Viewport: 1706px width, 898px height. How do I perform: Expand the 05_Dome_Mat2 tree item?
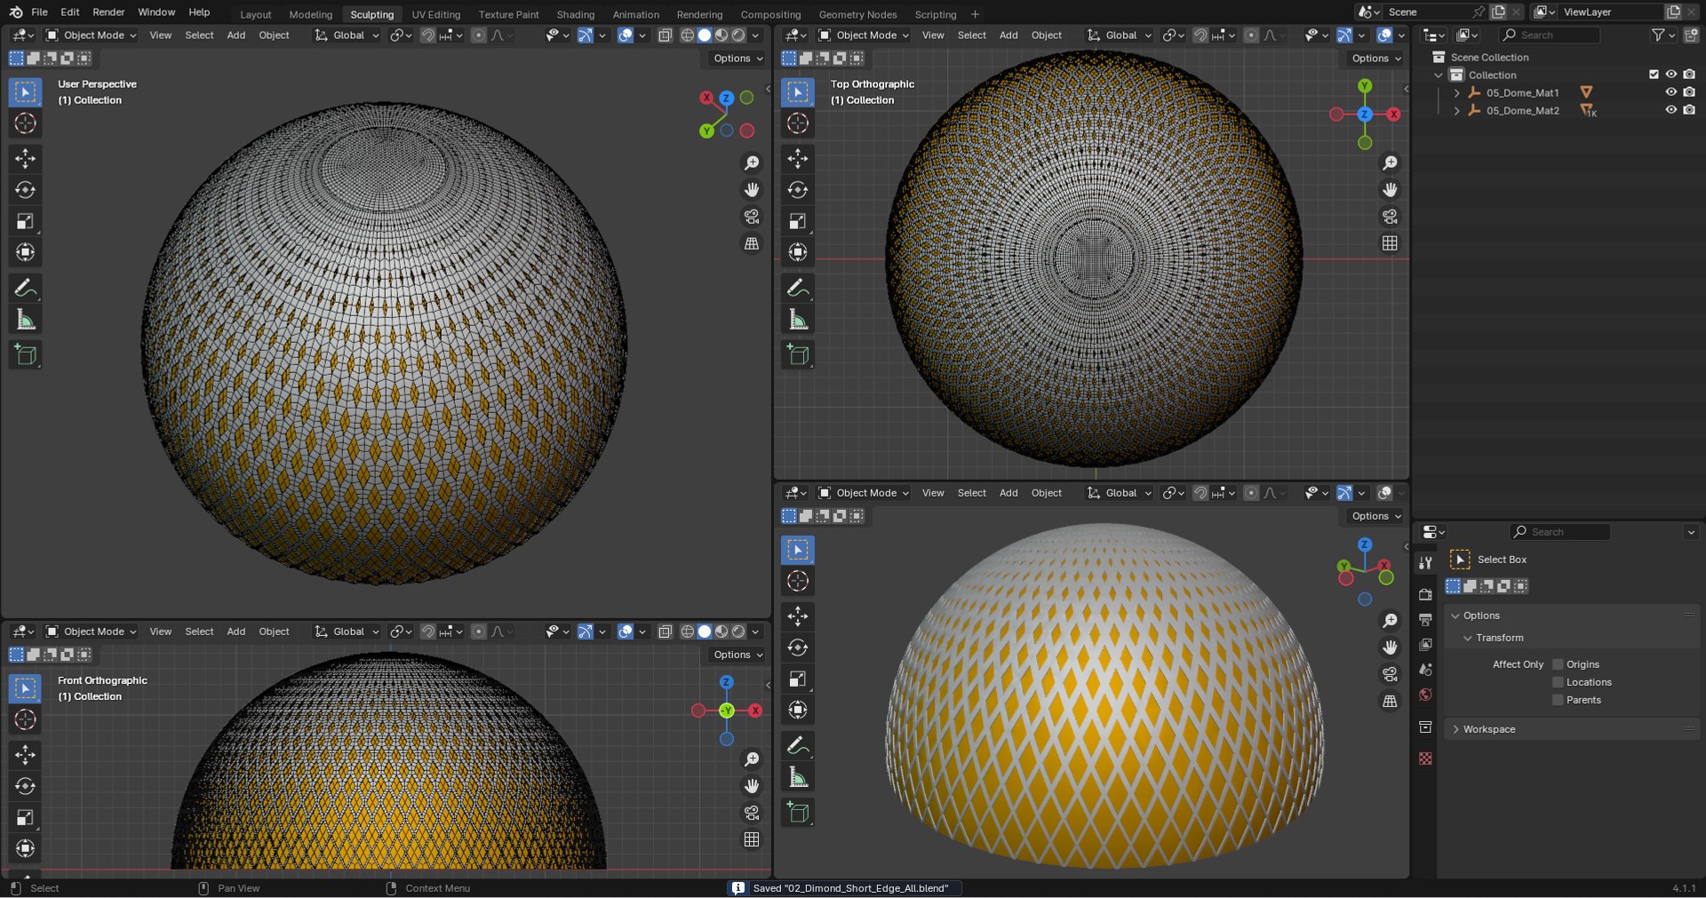click(1456, 110)
